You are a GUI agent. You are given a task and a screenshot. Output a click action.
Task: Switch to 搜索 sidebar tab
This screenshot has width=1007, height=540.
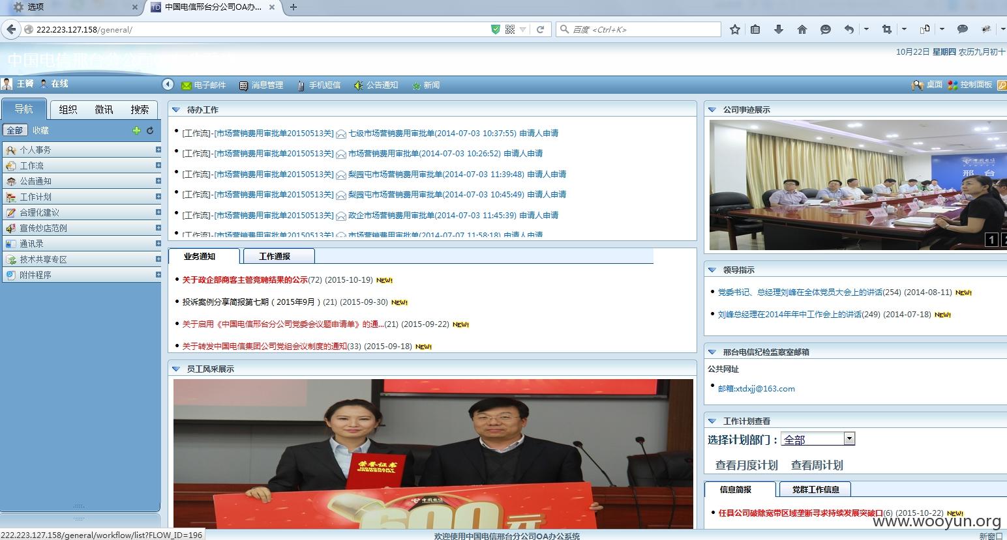140,109
